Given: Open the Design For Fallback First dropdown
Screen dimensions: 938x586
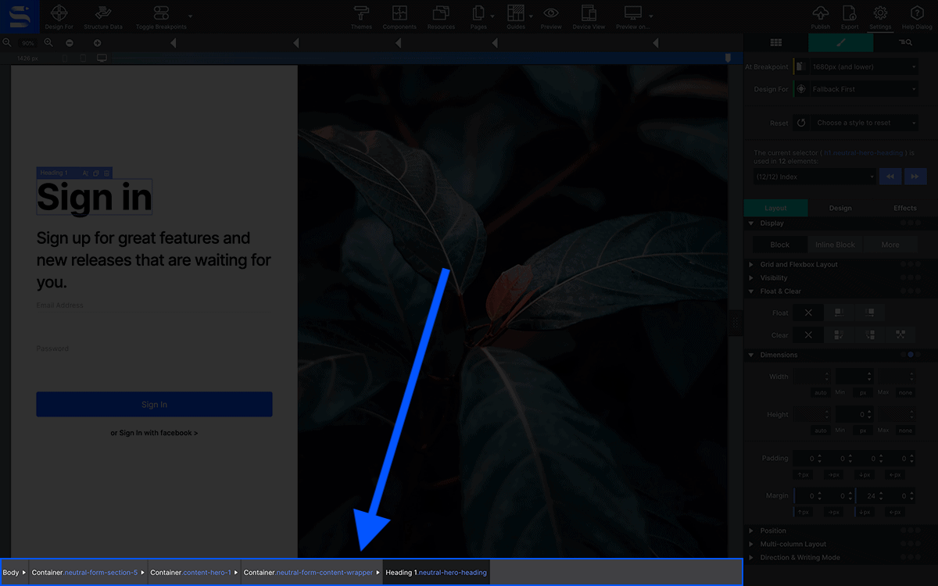Looking at the screenshot, I should 865,89.
